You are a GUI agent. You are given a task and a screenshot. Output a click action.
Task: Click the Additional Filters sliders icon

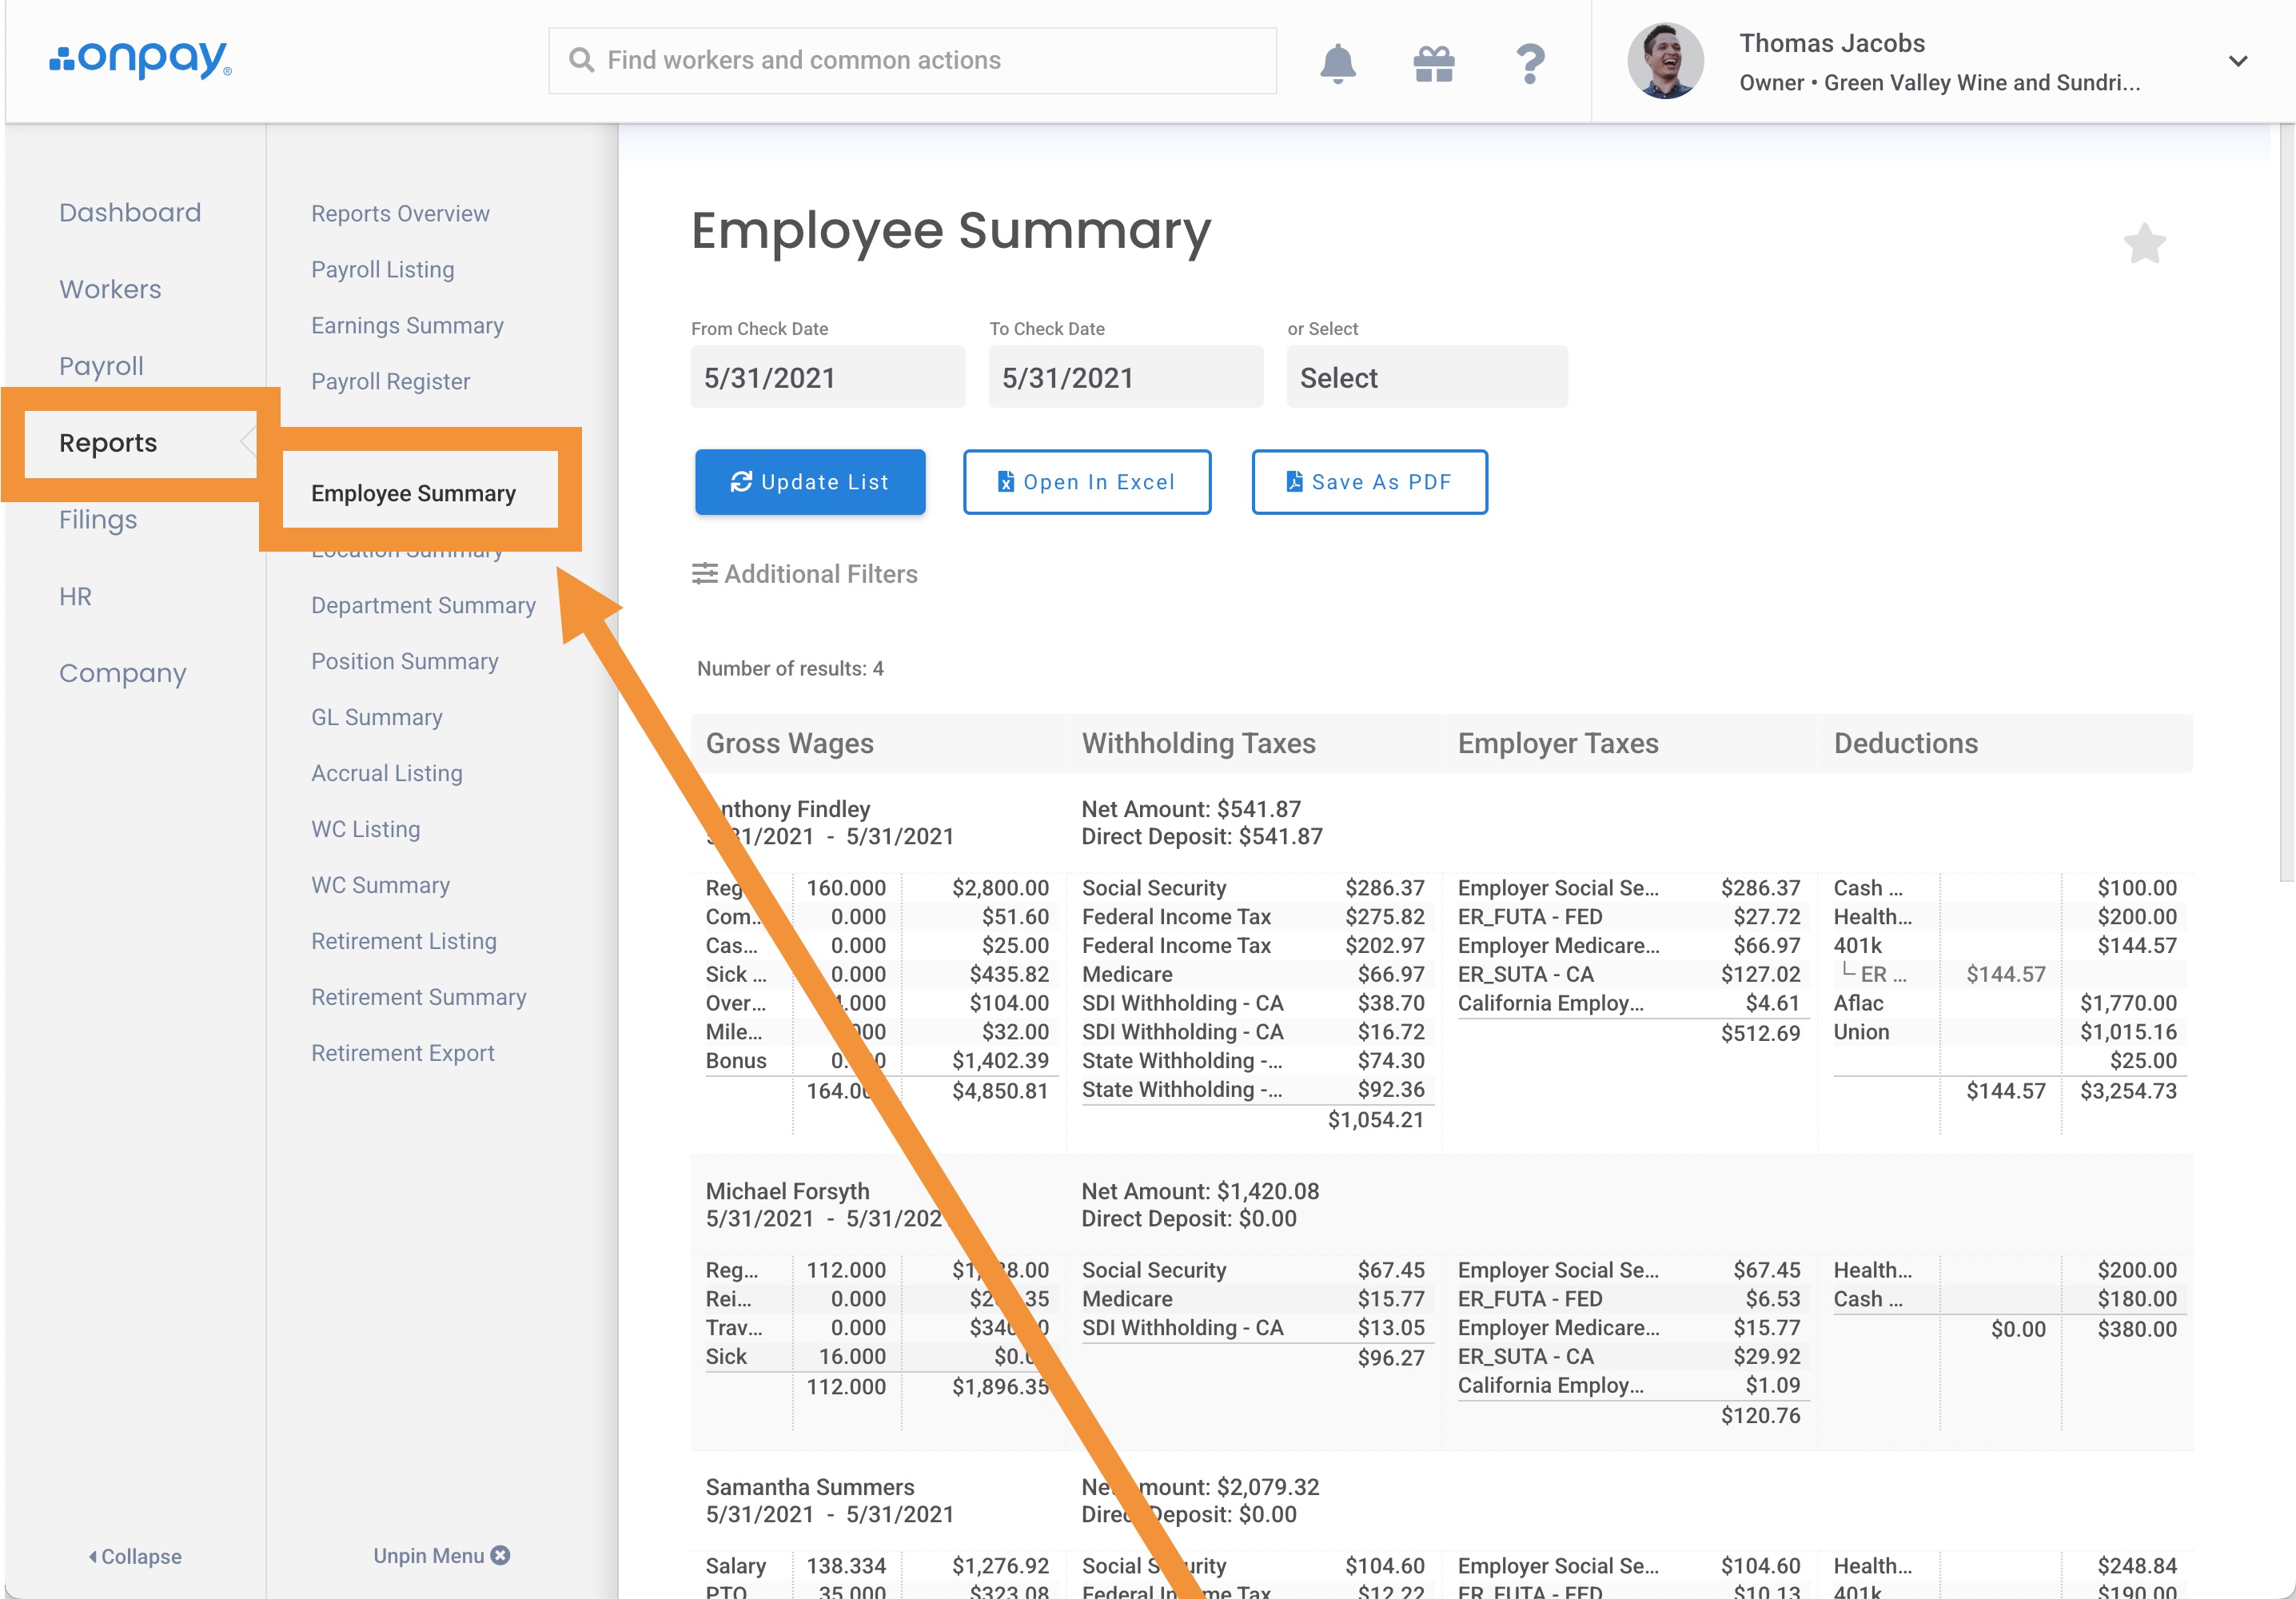pyautogui.click(x=705, y=573)
